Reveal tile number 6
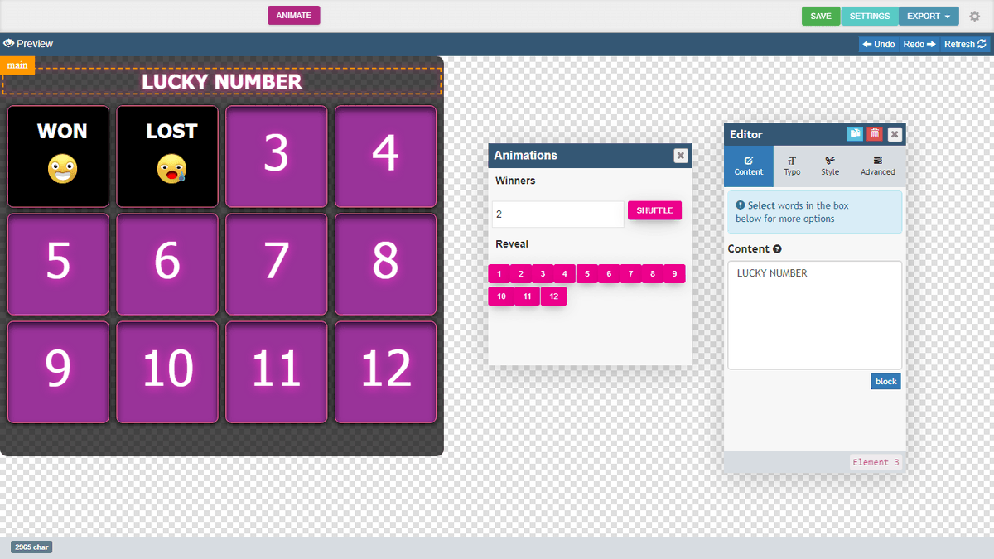 pos(609,273)
